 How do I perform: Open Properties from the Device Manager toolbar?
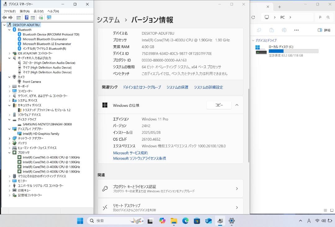(18, 17)
